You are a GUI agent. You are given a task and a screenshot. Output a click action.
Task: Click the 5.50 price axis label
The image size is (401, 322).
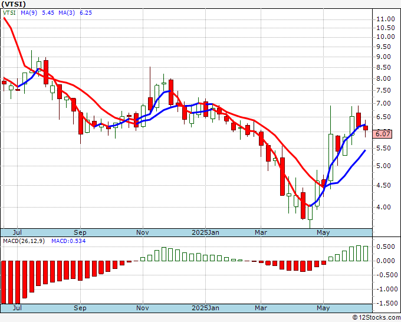tap(384, 149)
